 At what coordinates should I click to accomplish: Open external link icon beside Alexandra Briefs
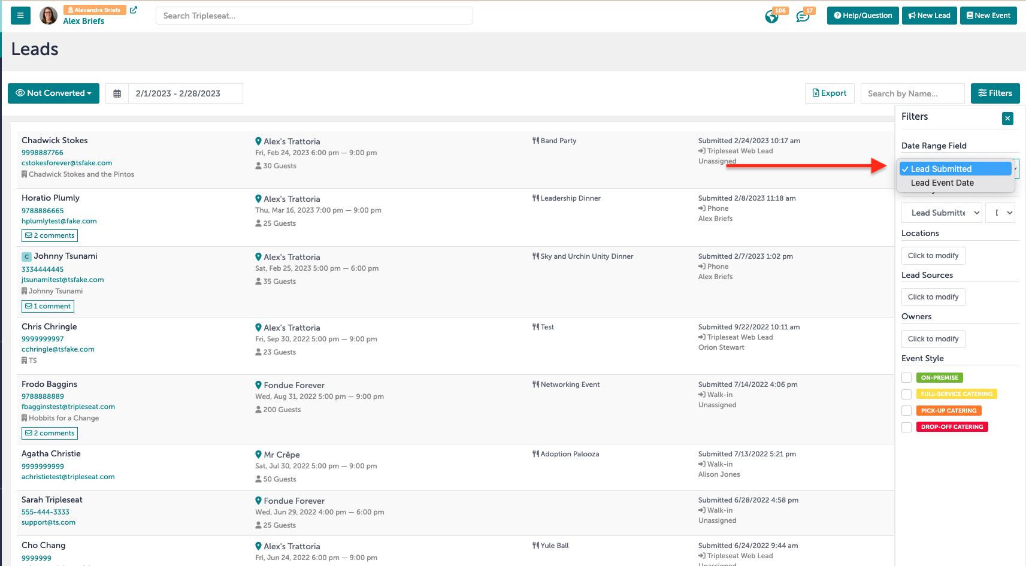(134, 10)
